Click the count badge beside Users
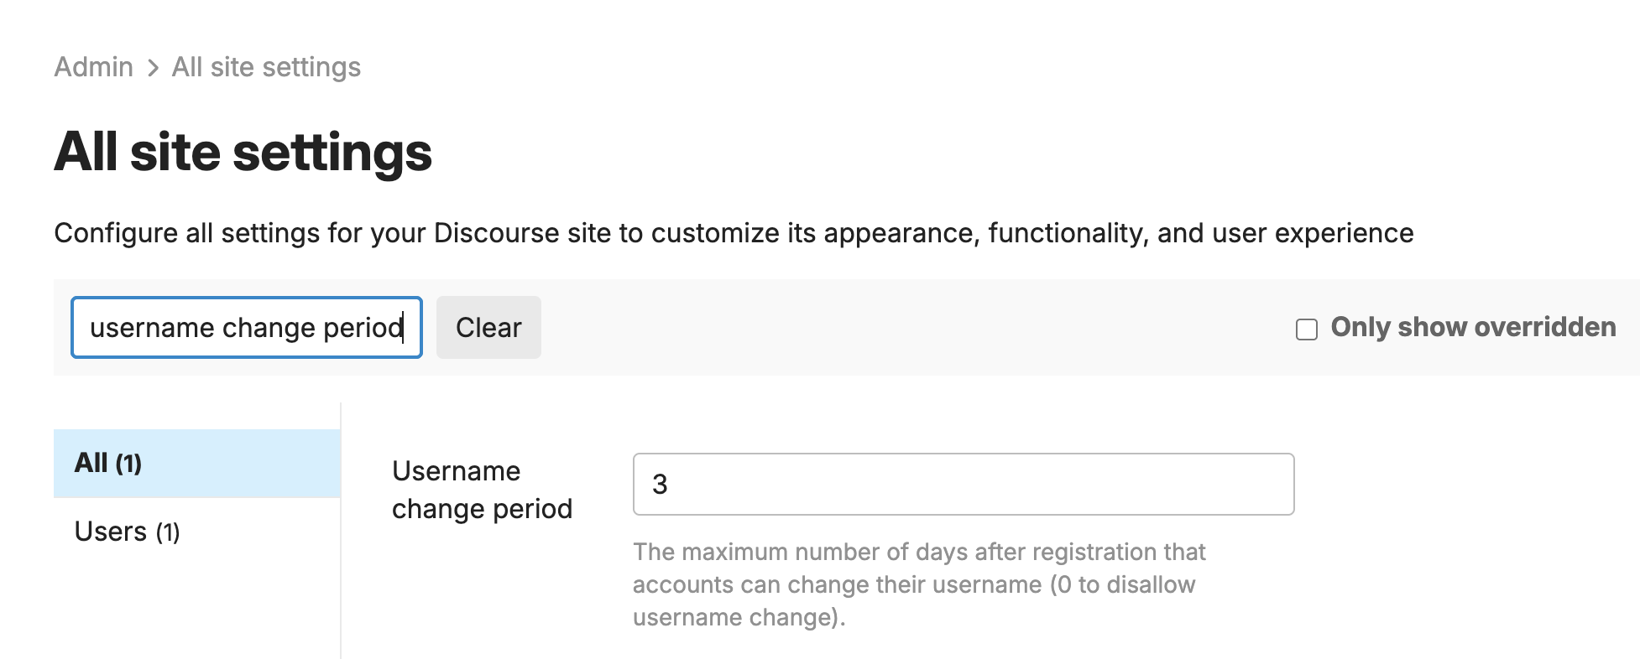The image size is (1640, 659). tap(168, 532)
